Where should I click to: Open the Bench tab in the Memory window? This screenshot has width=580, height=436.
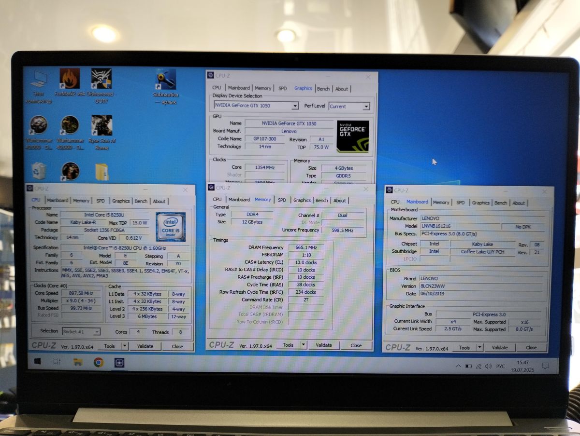coord(321,200)
